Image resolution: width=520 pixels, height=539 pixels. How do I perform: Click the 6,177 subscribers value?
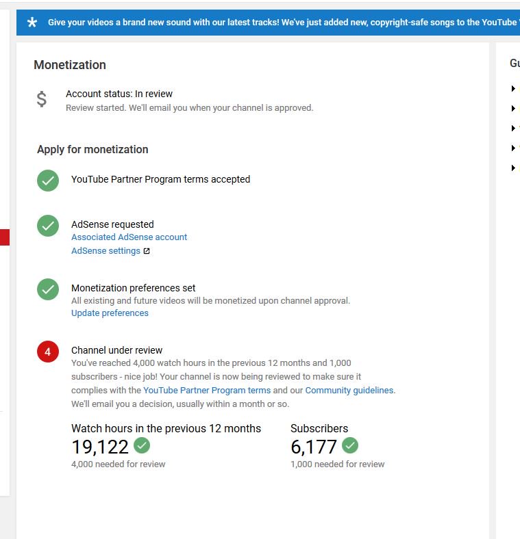(314, 447)
